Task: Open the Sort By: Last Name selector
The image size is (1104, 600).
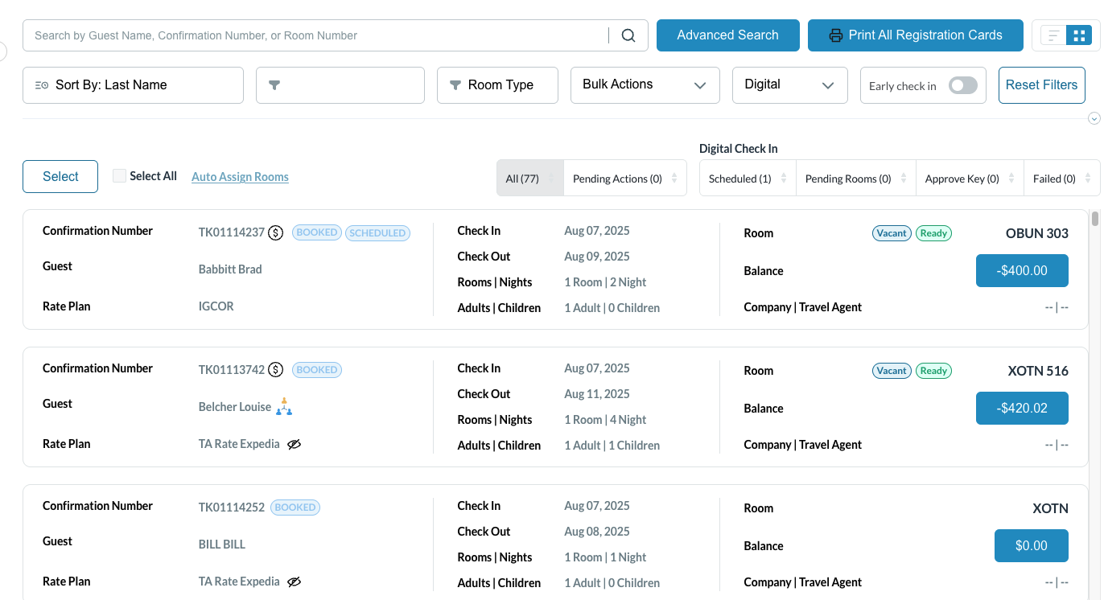Action: (x=133, y=85)
